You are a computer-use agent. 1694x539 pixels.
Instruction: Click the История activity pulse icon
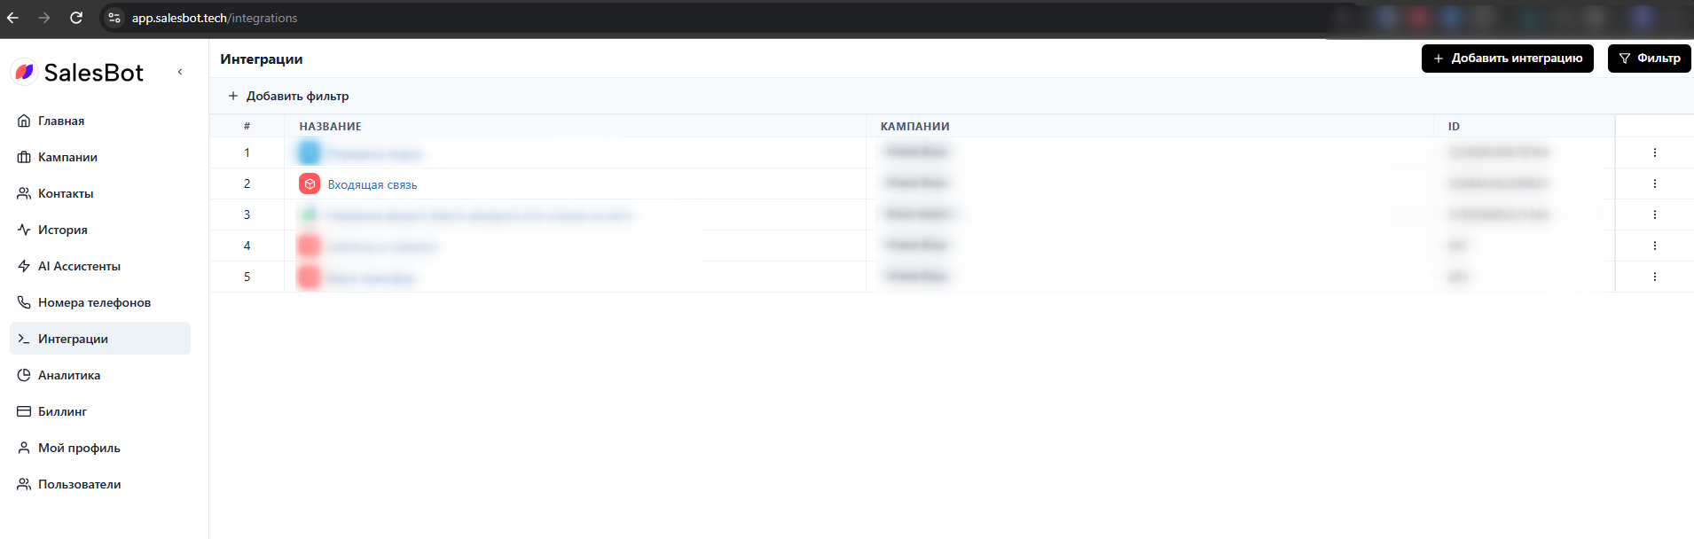24,230
